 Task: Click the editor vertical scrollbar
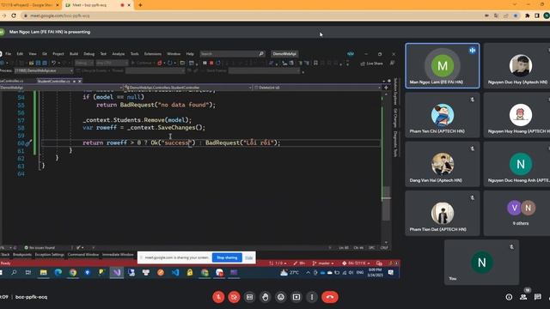[x=386, y=168]
